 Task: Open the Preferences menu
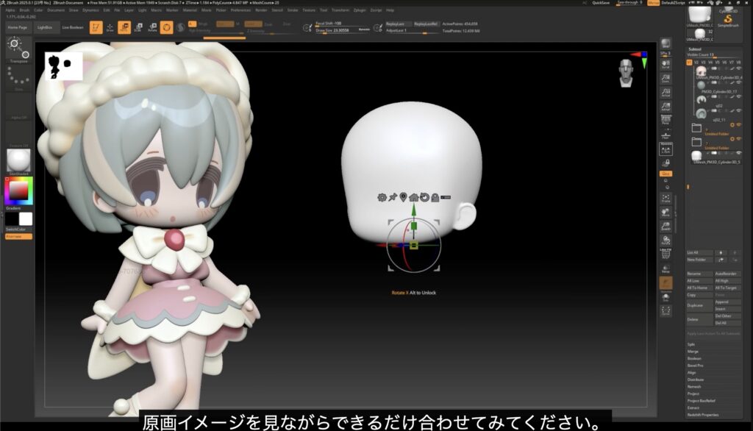tap(240, 10)
